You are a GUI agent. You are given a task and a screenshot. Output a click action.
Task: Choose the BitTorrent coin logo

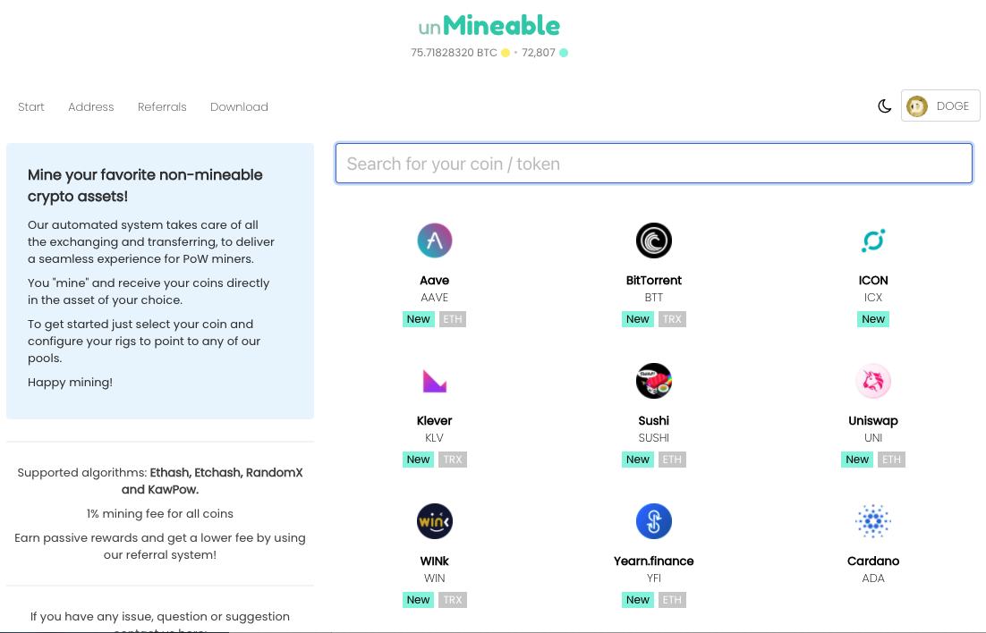pos(653,241)
